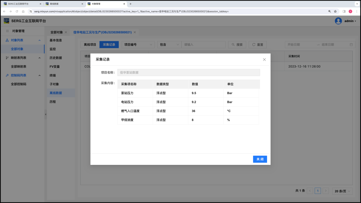Viewport: 361px width, 203px height.
Task: Open the 项目编号 filter dropdown
Action: (138, 45)
